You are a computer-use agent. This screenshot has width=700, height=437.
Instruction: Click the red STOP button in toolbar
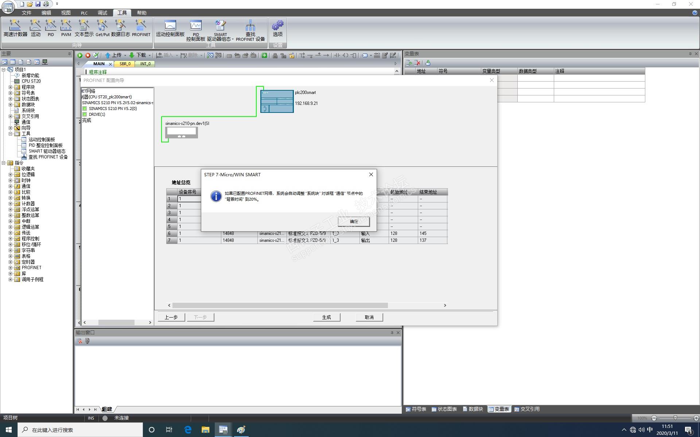click(88, 55)
